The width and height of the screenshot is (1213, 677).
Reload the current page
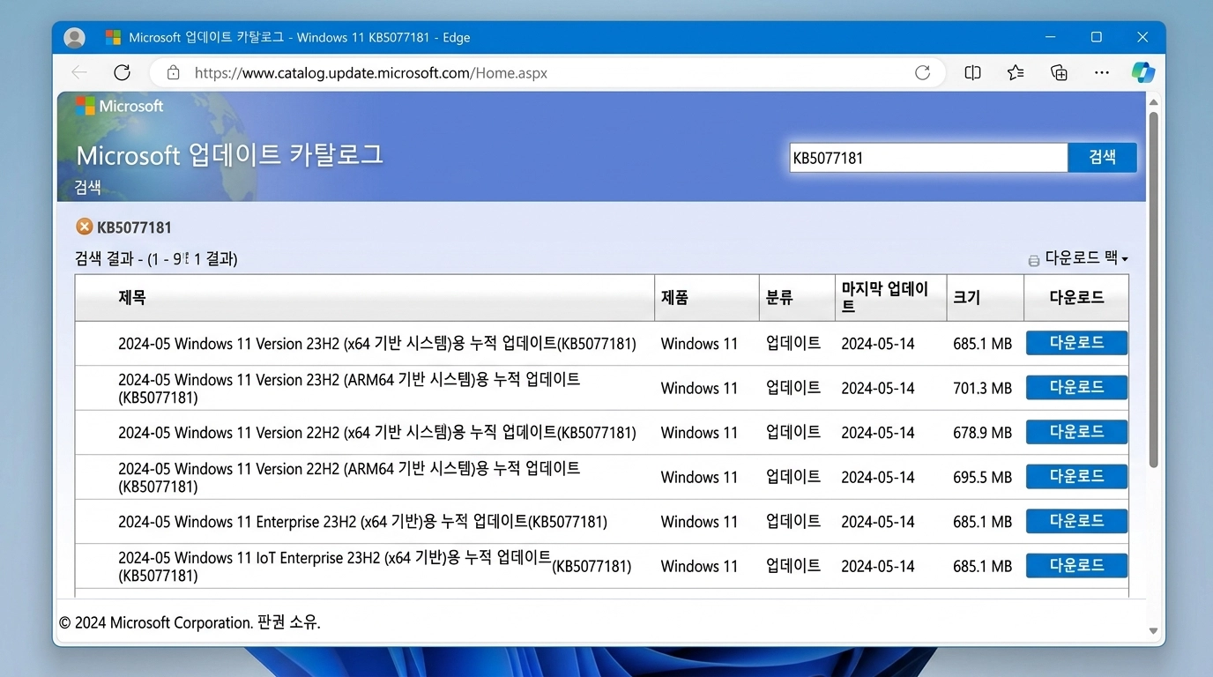click(122, 72)
